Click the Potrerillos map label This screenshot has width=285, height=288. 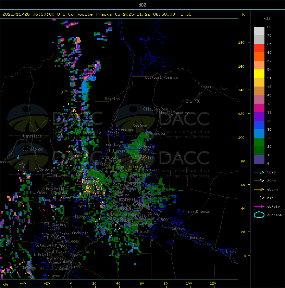[57, 189]
